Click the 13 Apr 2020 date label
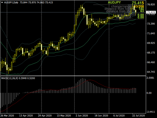This screenshot has height=118, width=157. pos(26,116)
